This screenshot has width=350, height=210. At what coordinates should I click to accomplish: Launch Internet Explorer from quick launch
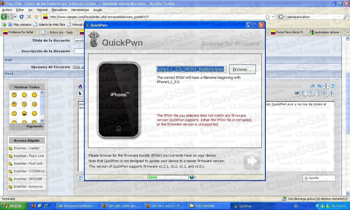click(46, 206)
